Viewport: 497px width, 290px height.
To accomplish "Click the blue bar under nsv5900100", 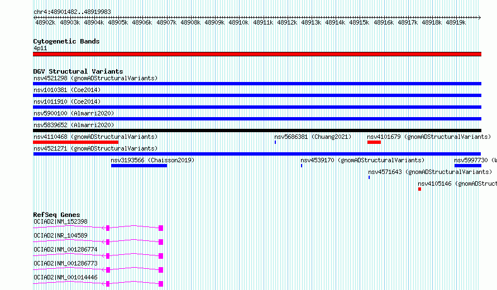I will click(257, 119).
